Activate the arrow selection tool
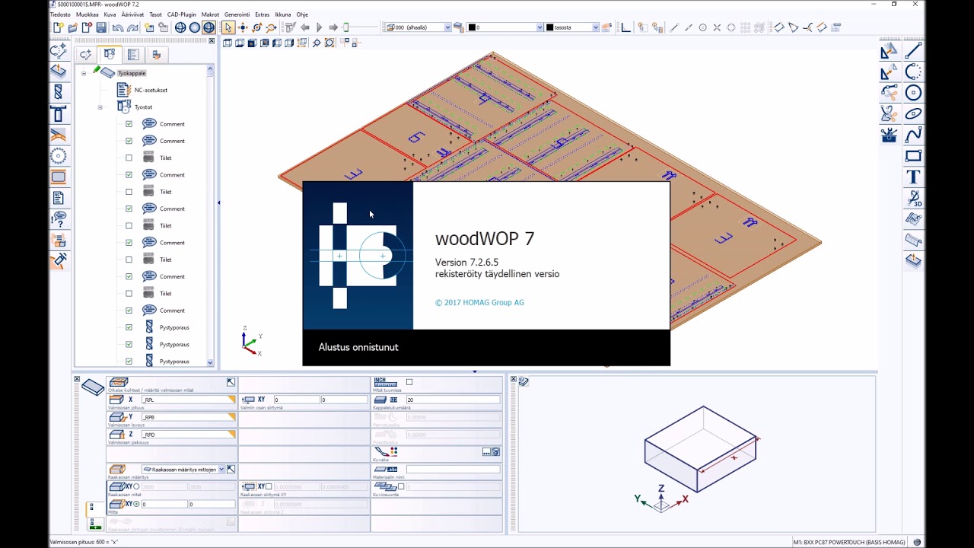The width and height of the screenshot is (974, 548). (228, 27)
